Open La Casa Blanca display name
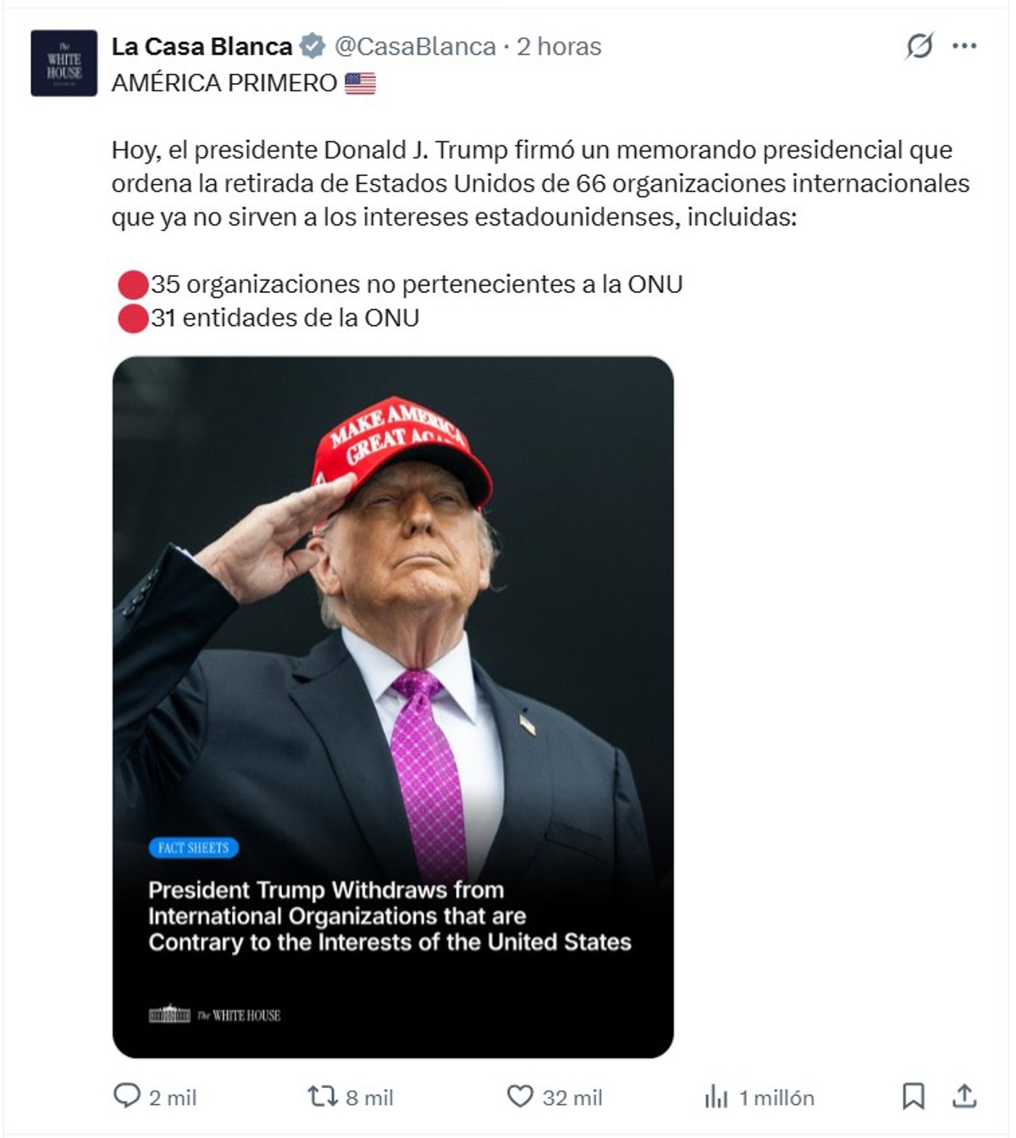 [x=202, y=47]
